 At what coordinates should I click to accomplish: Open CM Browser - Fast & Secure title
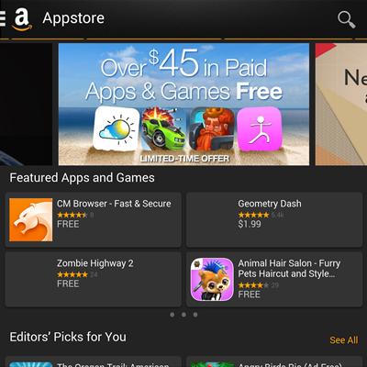(x=114, y=204)
